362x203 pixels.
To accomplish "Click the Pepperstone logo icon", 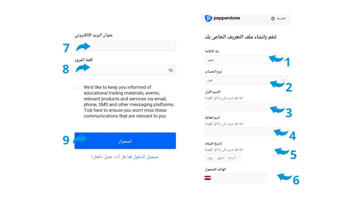I will [209, 18].
